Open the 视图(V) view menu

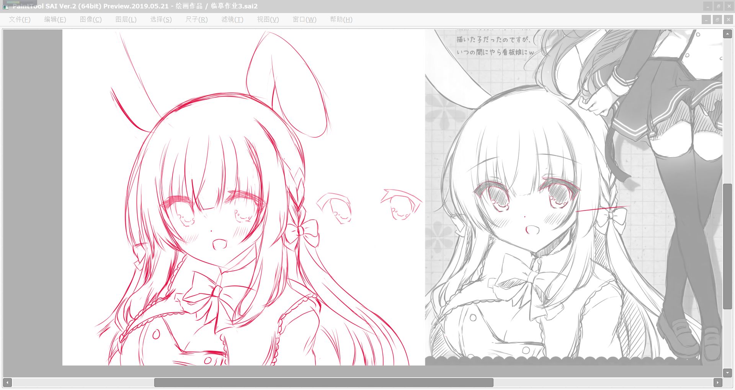[268, 20]
